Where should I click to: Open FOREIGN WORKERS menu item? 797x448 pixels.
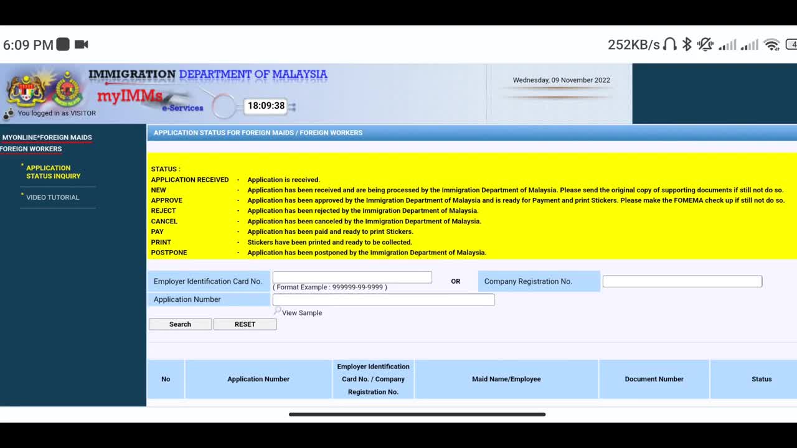click(31, 149)
